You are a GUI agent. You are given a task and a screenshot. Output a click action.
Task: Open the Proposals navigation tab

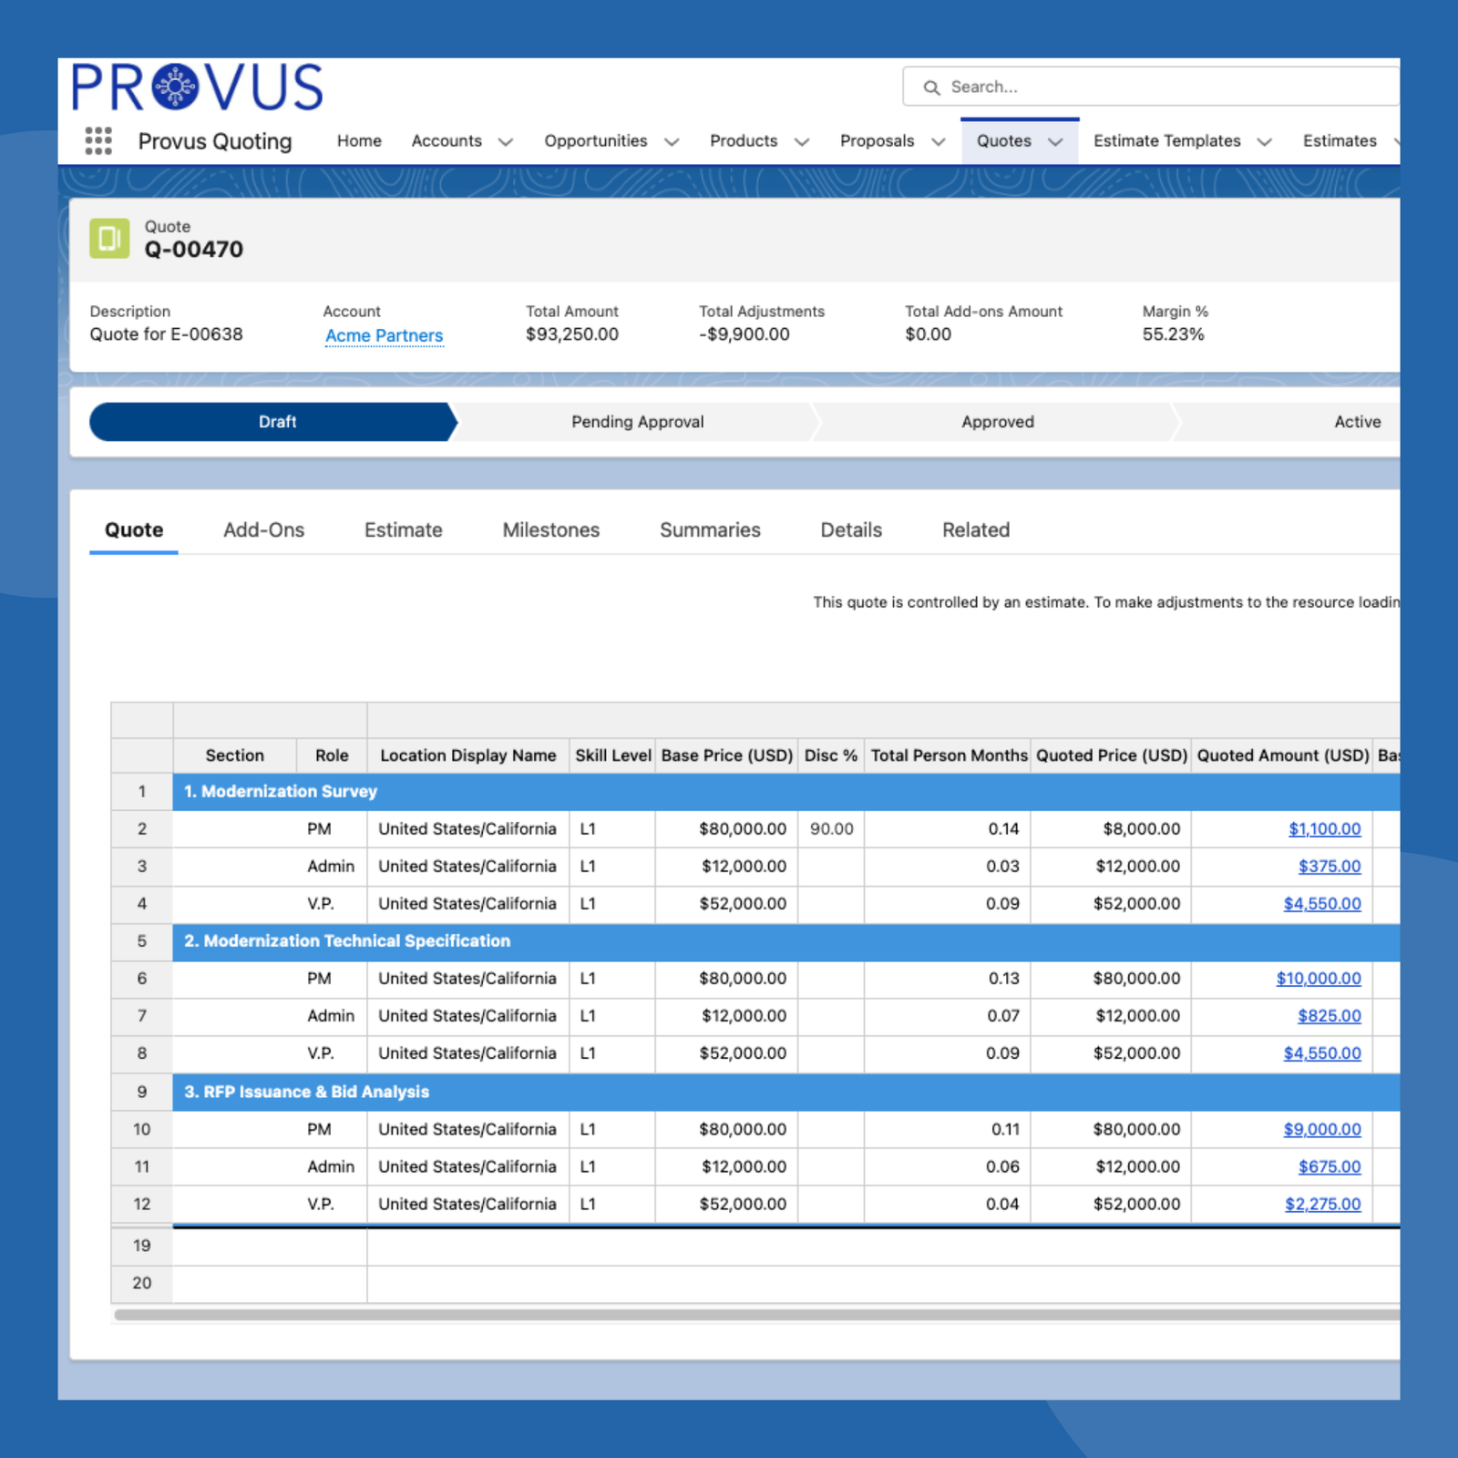pyautogui.click(x=877, y=141)
